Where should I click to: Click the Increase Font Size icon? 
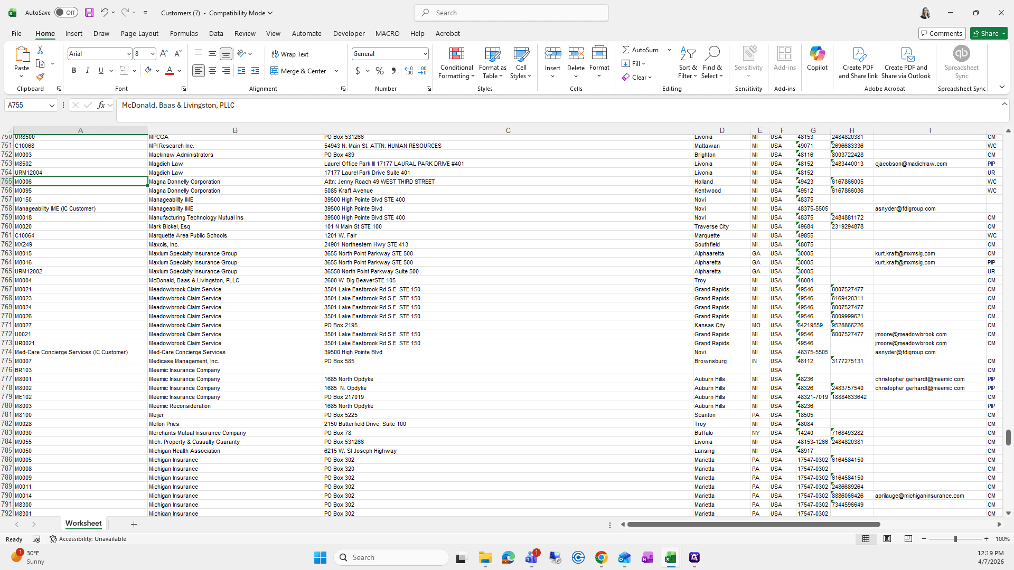[x=164, y=53]
